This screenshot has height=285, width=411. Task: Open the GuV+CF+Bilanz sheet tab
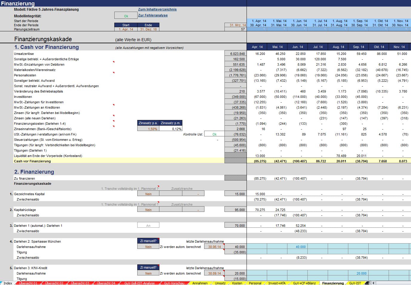(304, 283)
